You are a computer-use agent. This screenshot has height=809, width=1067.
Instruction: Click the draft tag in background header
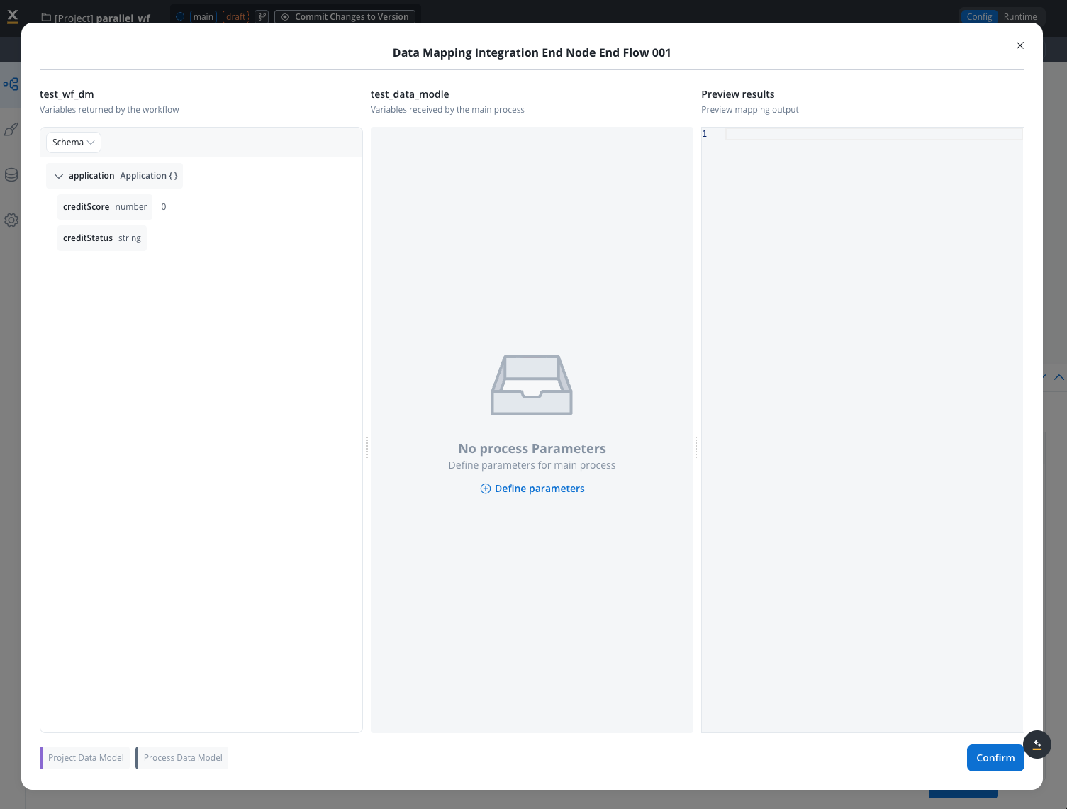236,16
